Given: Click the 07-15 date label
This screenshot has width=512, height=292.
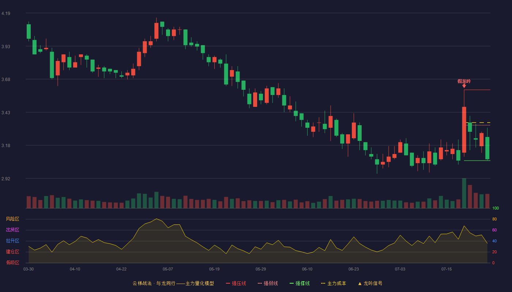Looking at the screenshot, I should click(x=447, y=269).
